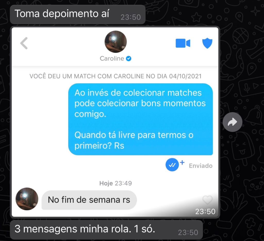Tap the 'Hoje 23:49' timestamp

tap(115, 183)
